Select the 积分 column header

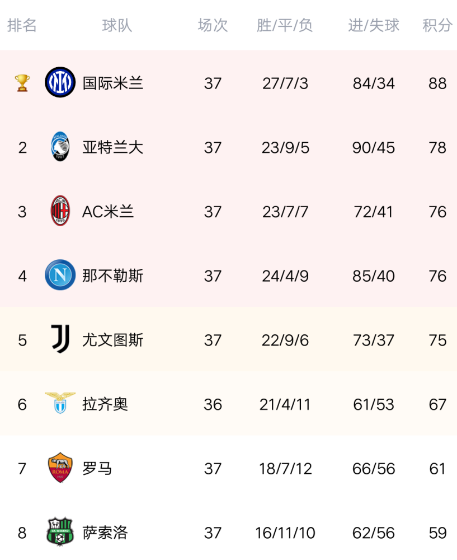click(x=437, y=25)
